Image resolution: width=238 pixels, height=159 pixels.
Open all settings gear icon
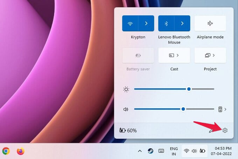tap(225, 130)
